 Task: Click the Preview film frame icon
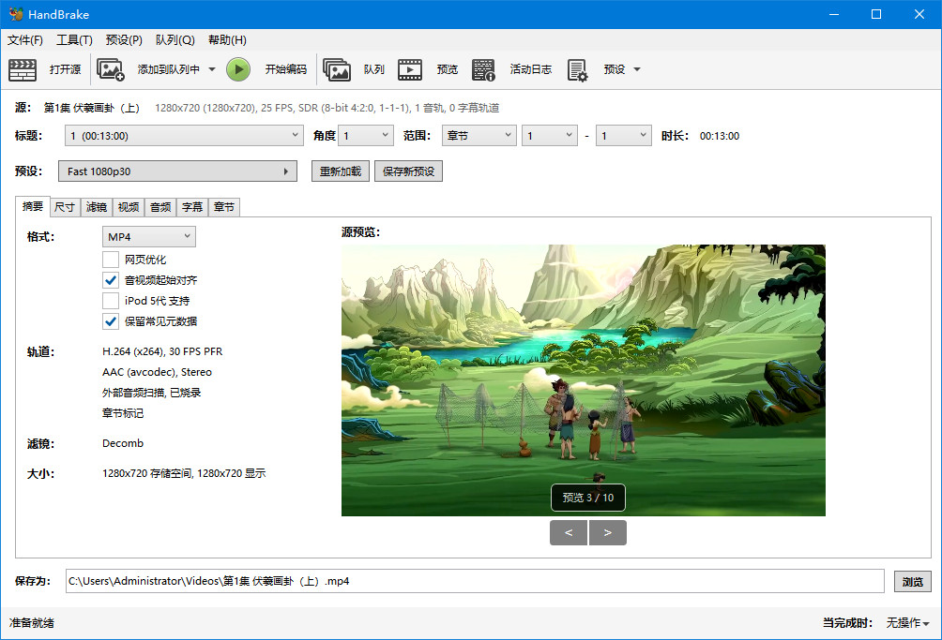click(x=410, y=69)
